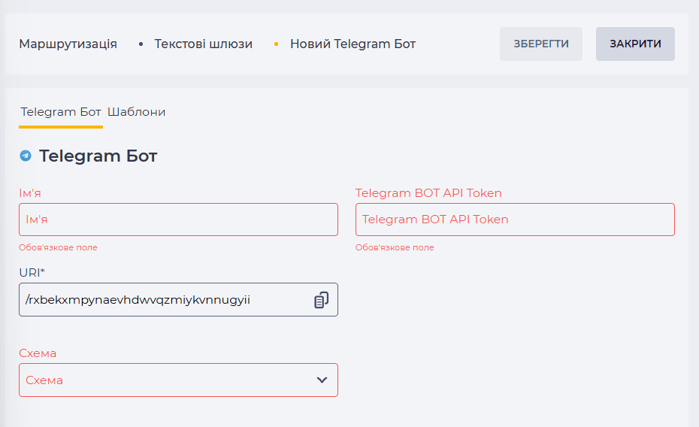Click the URI* field label
699x427 pixels.
32,272
